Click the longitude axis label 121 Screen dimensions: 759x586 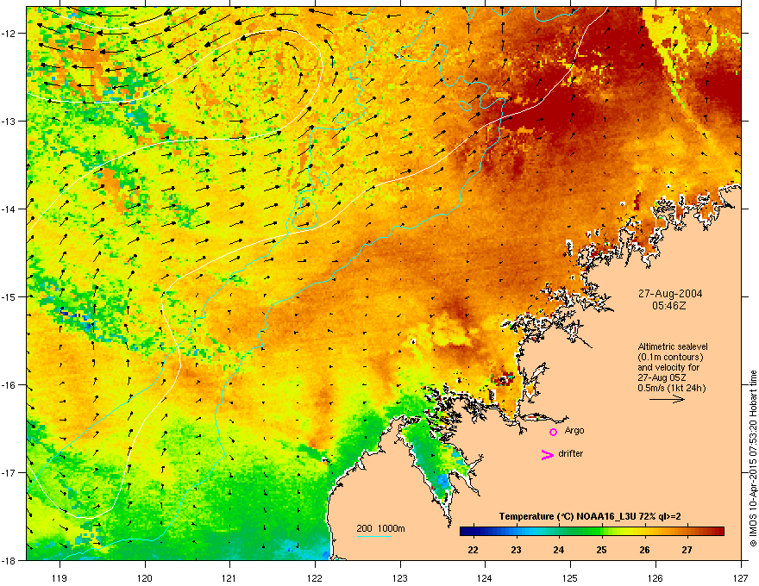click(x=229, y=577)
